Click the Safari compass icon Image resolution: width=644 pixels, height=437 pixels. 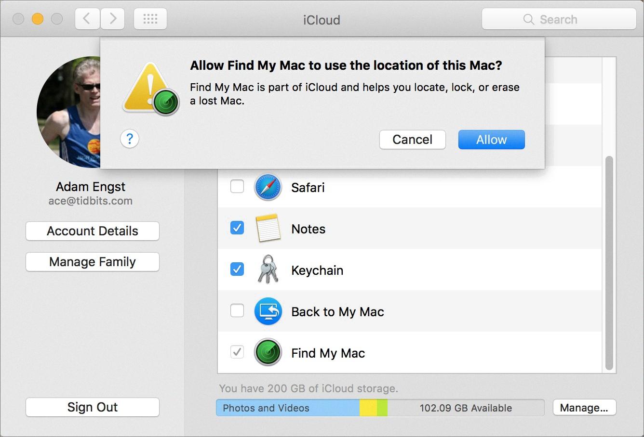click(268, 187)
